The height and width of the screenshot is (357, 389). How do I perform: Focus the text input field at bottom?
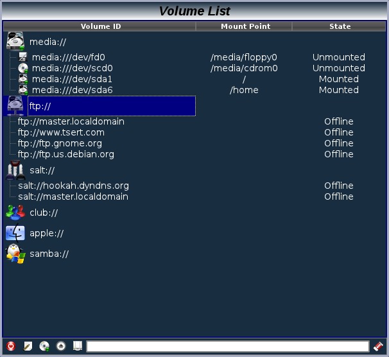pos(228,347)
